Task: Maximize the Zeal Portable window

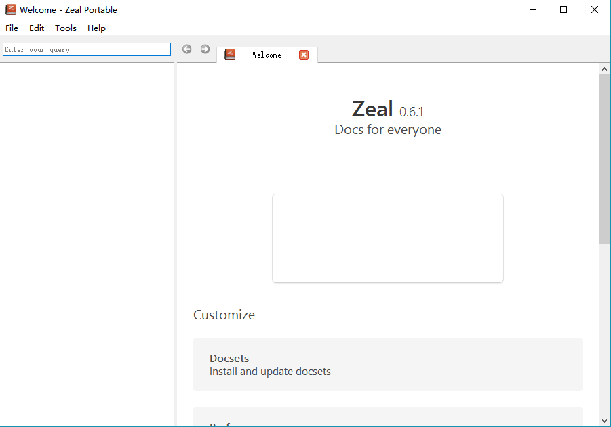Action: click(x=564, y=9)
